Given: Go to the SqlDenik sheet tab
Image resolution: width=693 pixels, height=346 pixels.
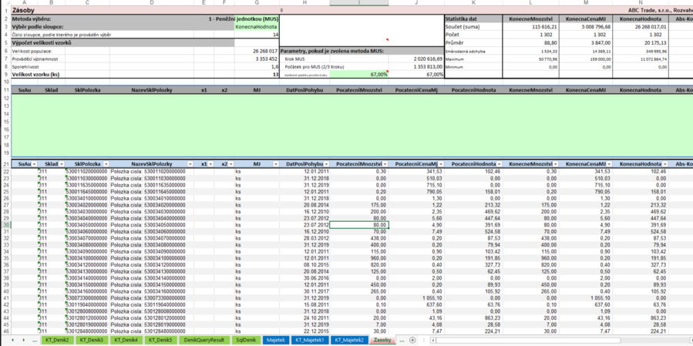Looking at the screenshot, I should pyautogui.click(x=245, y=340).
